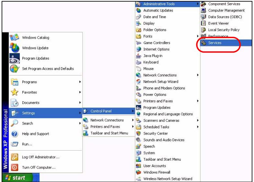The image size is (254, 182).
Task: Open Wireless Network Setup Wizard
Action: tap(168, 179)
